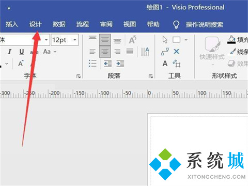The height and width of the screenshot is (186, 248).
Task: Select the Pointer tool arrow icon
Action: pyautogui.click(x=165, y=40)
